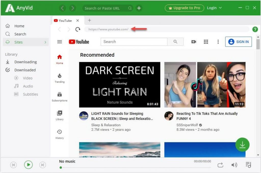
Task: Open YouTube History
Action: 60,134
